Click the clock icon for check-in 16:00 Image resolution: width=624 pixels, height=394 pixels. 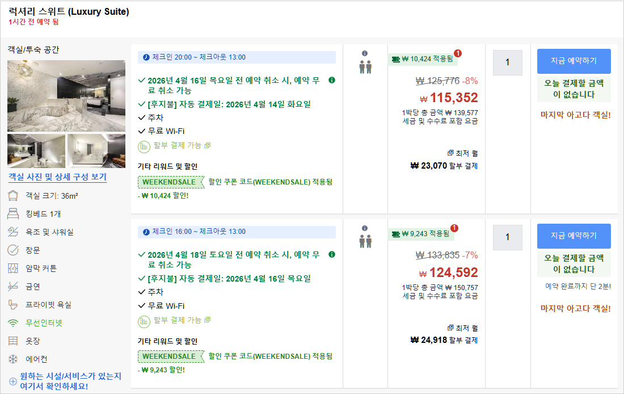coord(146,232)
